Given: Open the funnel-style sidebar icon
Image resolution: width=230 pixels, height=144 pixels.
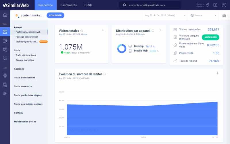Looking at the screenshot, I should tap(5, 58).
